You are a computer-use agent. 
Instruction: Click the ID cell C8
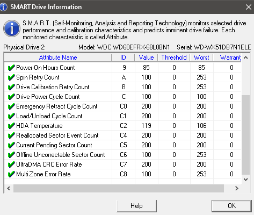click(x=124, y=174)
